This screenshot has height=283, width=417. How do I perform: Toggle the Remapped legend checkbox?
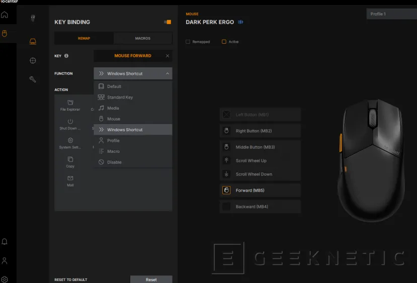(188, 42)
